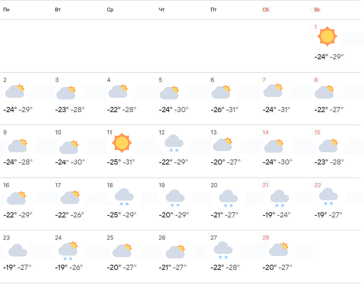Click the Пн weekday column header

point(6,10)
